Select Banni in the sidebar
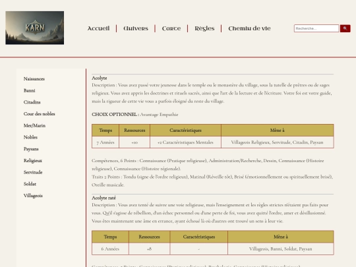Viewport: 356px width, 267px height. 30,90
